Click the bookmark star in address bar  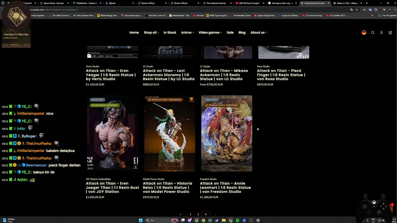(x=357, y=10)
